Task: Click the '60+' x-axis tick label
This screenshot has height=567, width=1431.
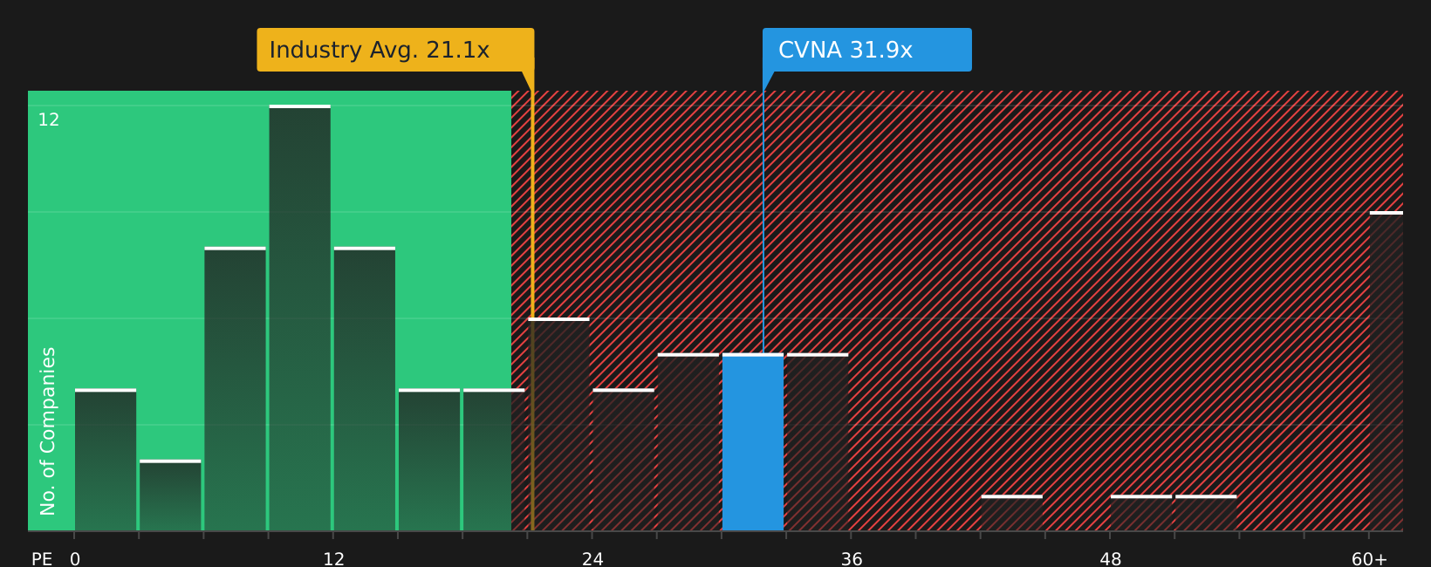Action: pyautogui.click(x=1369, y=559)
